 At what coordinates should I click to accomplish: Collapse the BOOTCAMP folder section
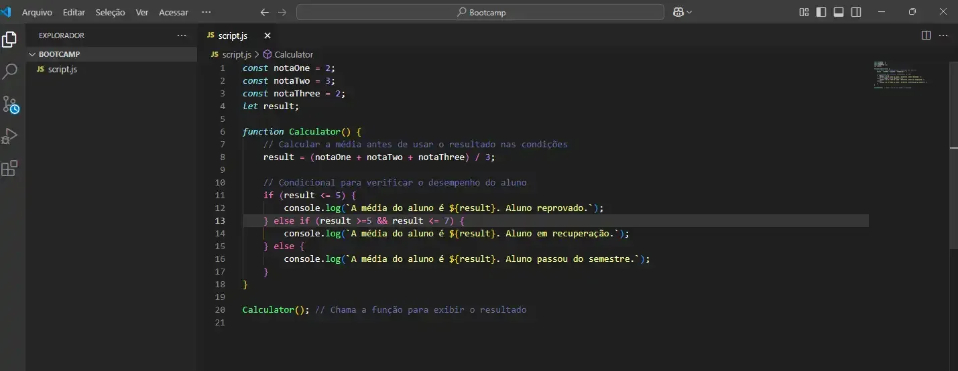(111, 54)
